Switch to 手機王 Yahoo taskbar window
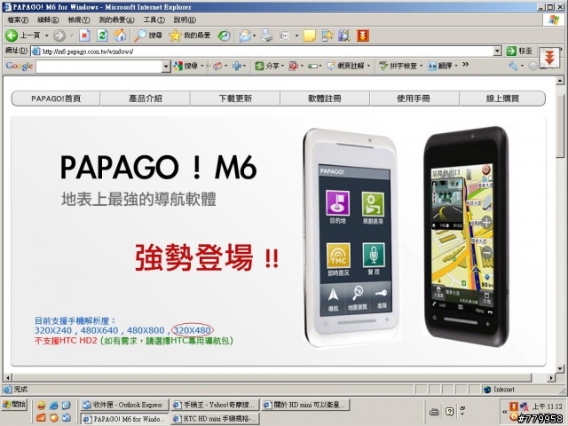This screenshot has height=426, width=568. [215, 405]
